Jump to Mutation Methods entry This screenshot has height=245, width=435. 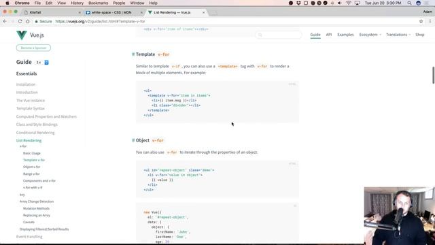pos(36,208)
